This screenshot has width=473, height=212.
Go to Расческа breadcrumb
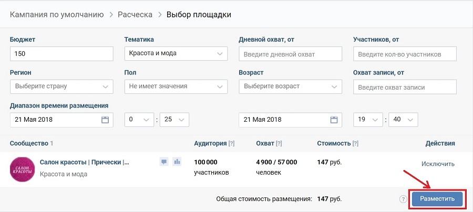(135, 15)
